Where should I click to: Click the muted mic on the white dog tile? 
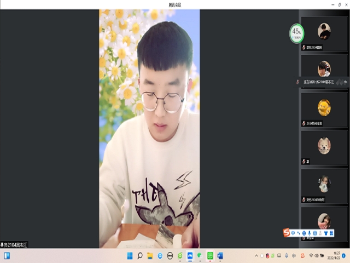(304, 162)
